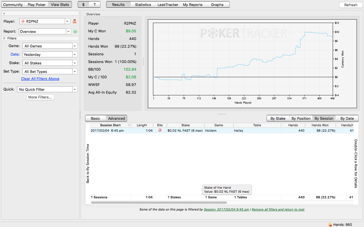Viewport: 364px width, 227px height.
Task: Open the Results tab
Action: (x=118, y=5)
